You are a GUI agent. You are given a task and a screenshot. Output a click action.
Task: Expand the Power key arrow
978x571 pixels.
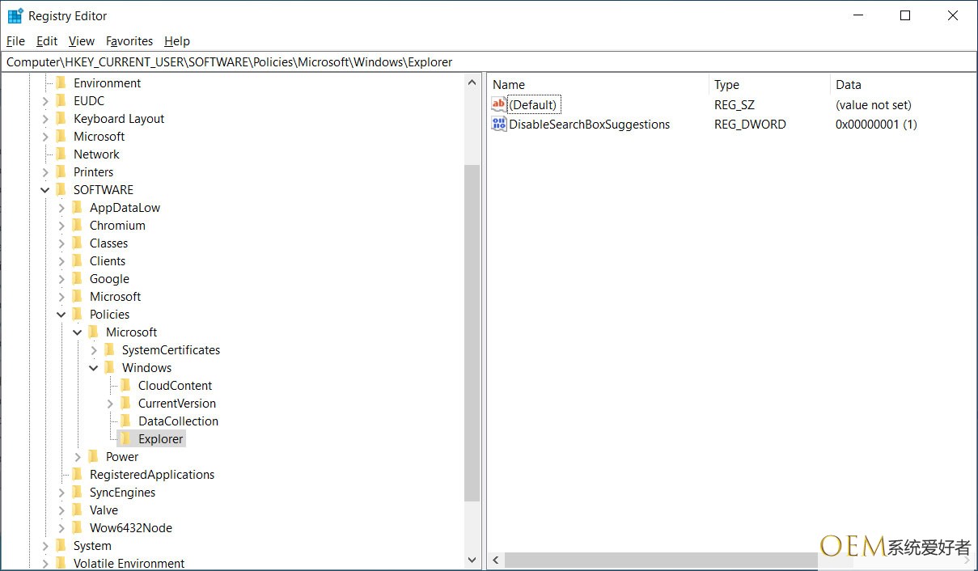click(78, 457)
